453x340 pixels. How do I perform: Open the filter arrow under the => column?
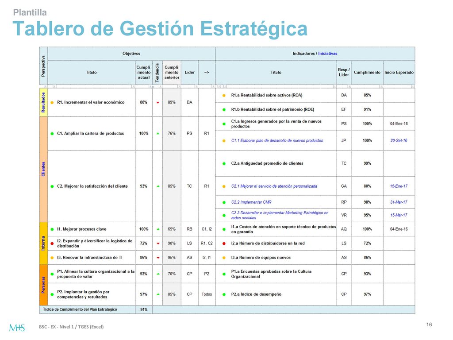[x=214, y=86]
